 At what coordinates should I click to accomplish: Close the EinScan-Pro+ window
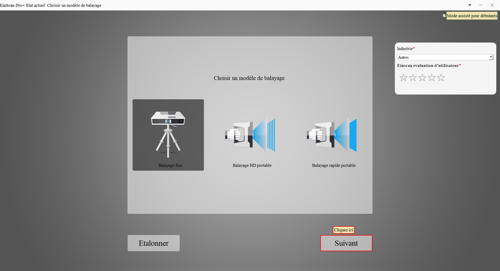(492, 5)
